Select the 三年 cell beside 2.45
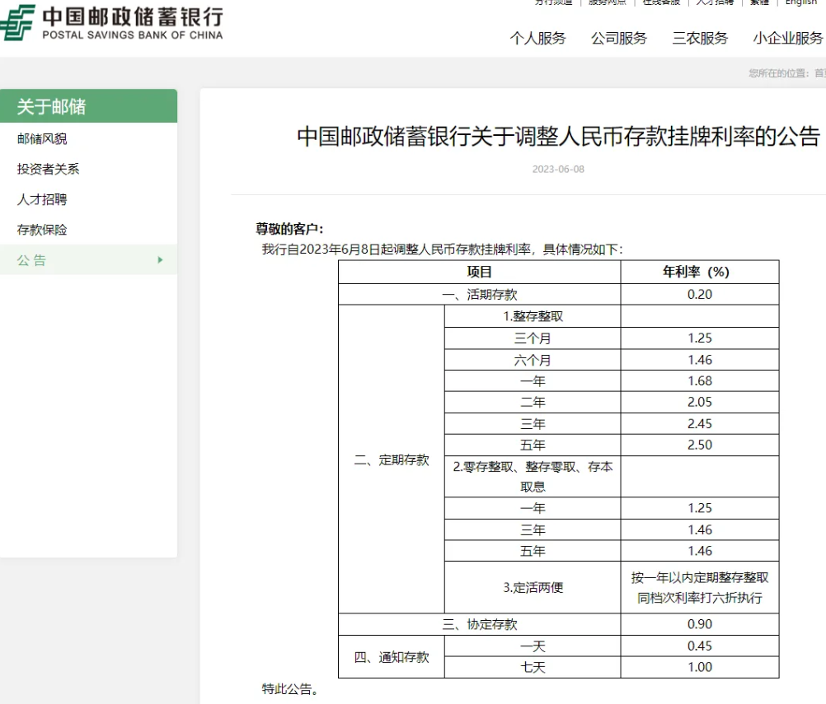Screen dimensions: 826x704 click(533, 423)
